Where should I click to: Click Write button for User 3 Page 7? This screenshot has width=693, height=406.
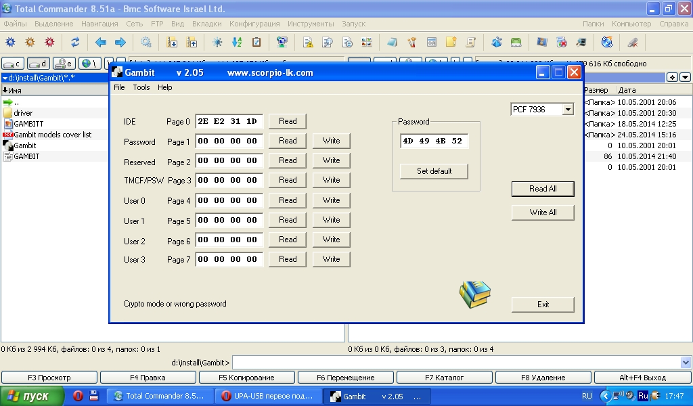click(332, 259)
